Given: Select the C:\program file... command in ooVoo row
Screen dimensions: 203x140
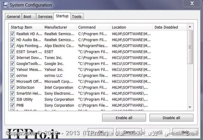Looking at the screenshot, I should pos(93,75).
